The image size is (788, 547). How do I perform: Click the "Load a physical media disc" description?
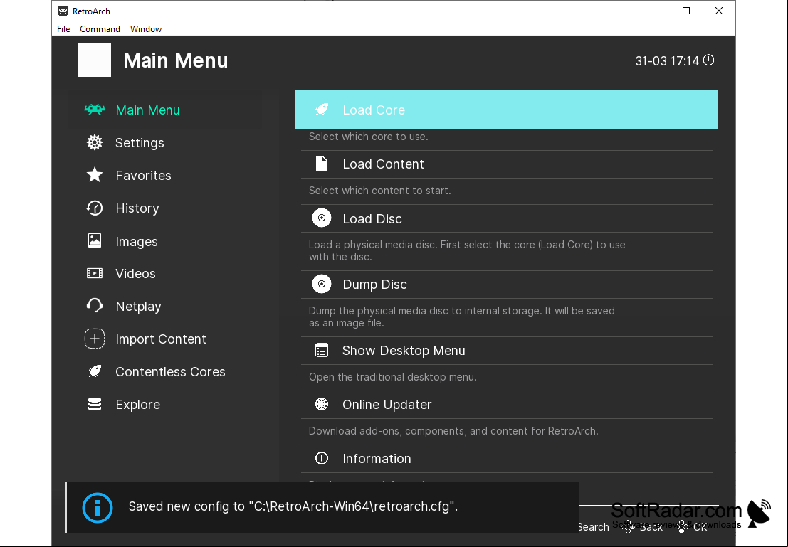[467, 250]
